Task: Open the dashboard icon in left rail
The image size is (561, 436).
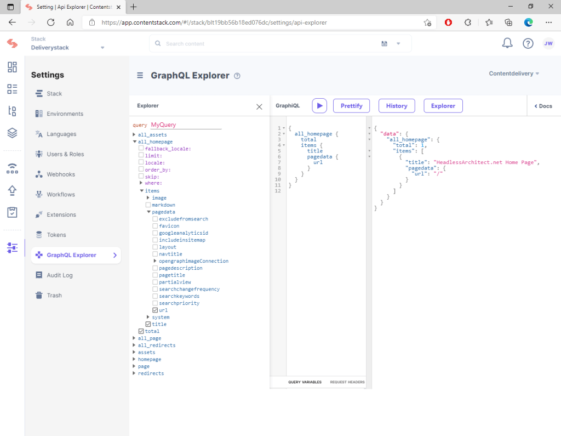Action: coord(12,67)
